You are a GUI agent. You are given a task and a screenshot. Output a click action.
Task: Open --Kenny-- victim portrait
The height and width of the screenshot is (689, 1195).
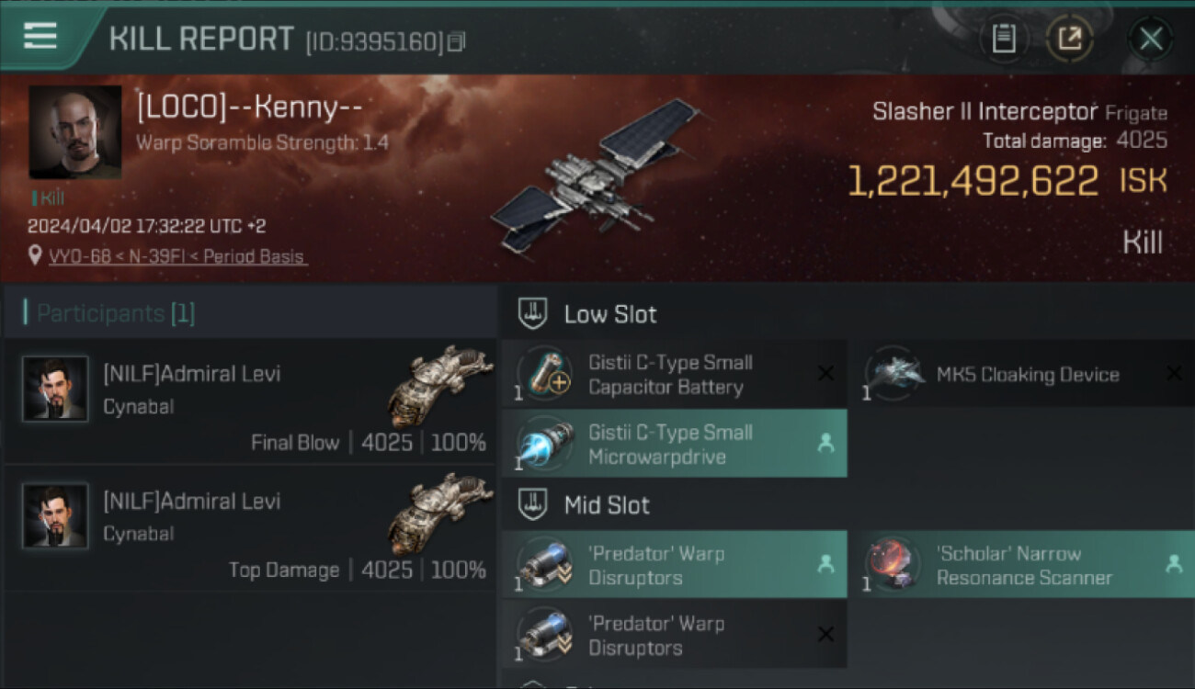pos(75,132)
